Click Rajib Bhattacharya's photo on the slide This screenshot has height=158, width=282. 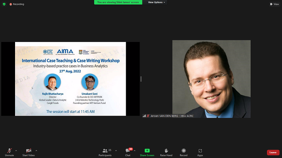pyautogui.click(x=52, y=82)
